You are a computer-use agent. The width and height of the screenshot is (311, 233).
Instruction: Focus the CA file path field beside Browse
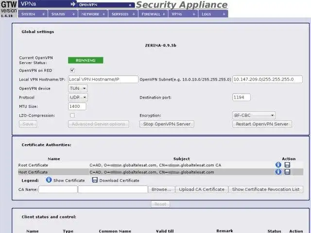[x=113, y=189]
